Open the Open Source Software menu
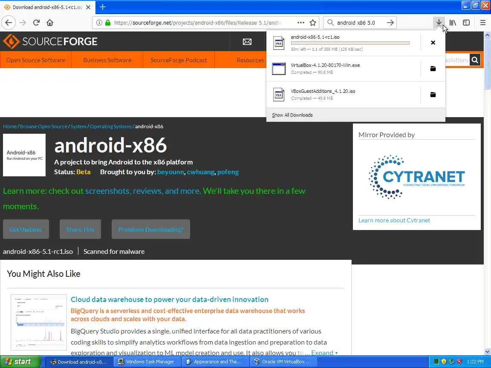The width and height of the screenshot is (491, 368). pyautogui.click(x=36, y=60)
